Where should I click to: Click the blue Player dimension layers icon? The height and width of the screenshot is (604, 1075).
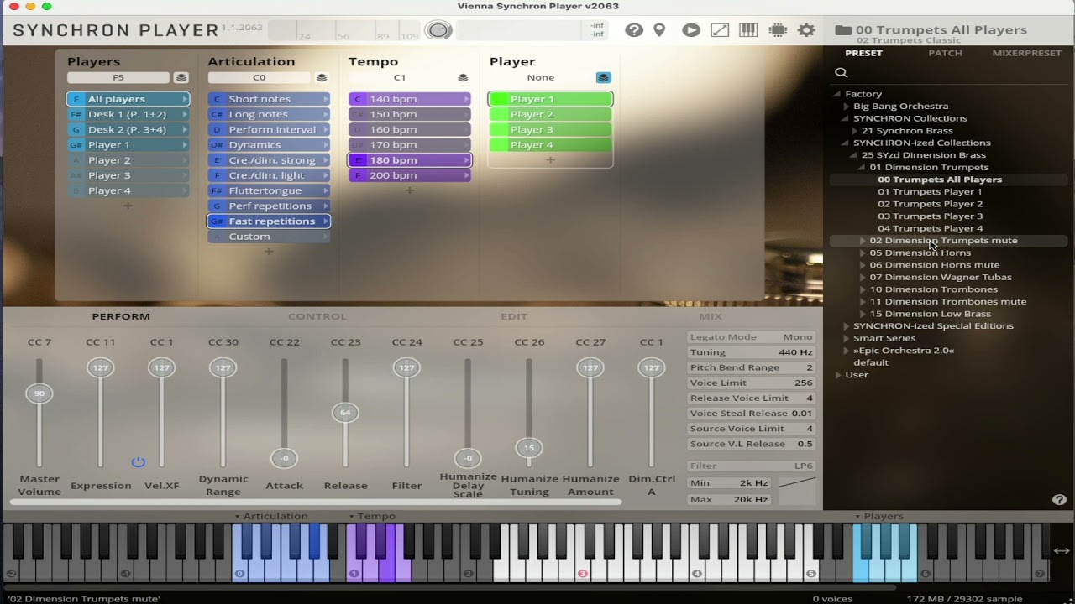coord(603,78)
